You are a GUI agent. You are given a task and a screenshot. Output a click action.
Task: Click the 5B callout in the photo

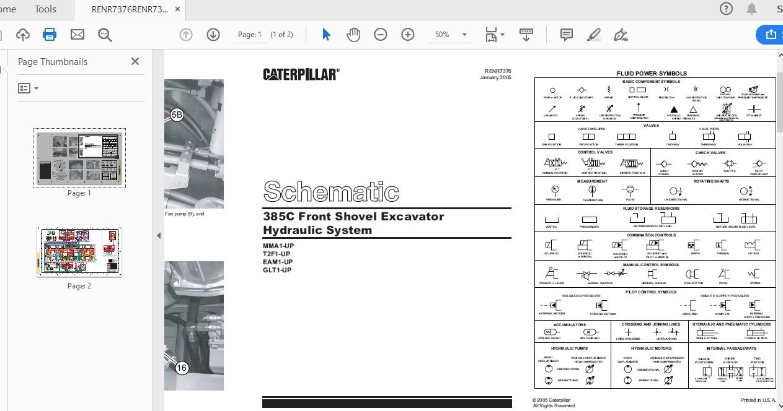177,115
